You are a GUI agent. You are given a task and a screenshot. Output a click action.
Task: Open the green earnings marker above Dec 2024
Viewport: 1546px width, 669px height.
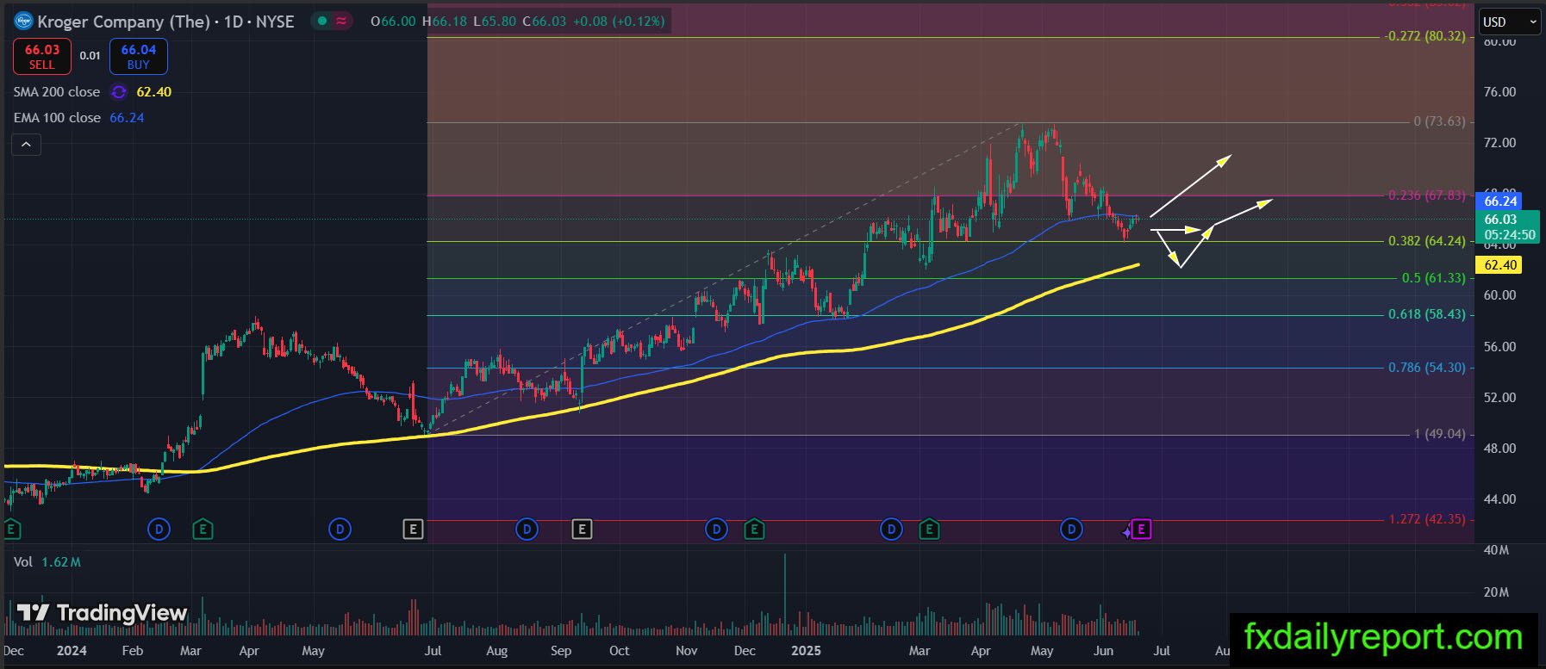754,529
